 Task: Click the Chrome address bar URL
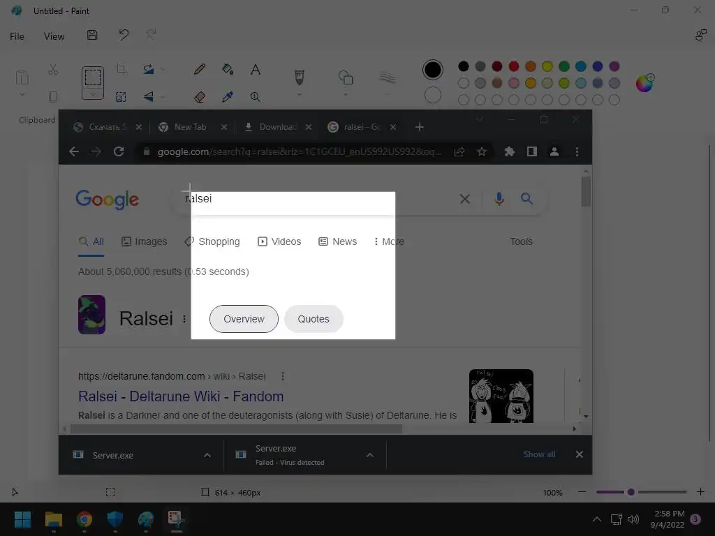(x=299, y=151)
